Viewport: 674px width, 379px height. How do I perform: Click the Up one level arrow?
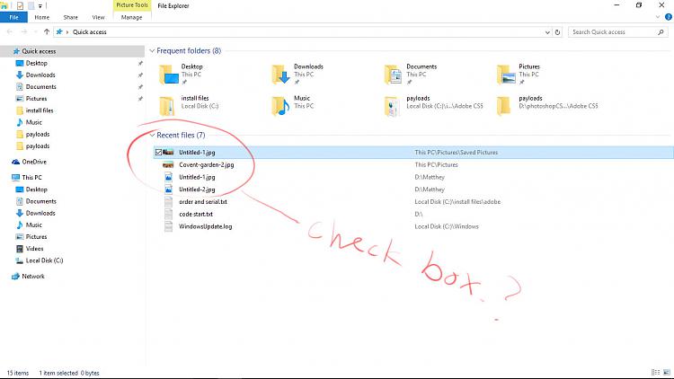47,31
